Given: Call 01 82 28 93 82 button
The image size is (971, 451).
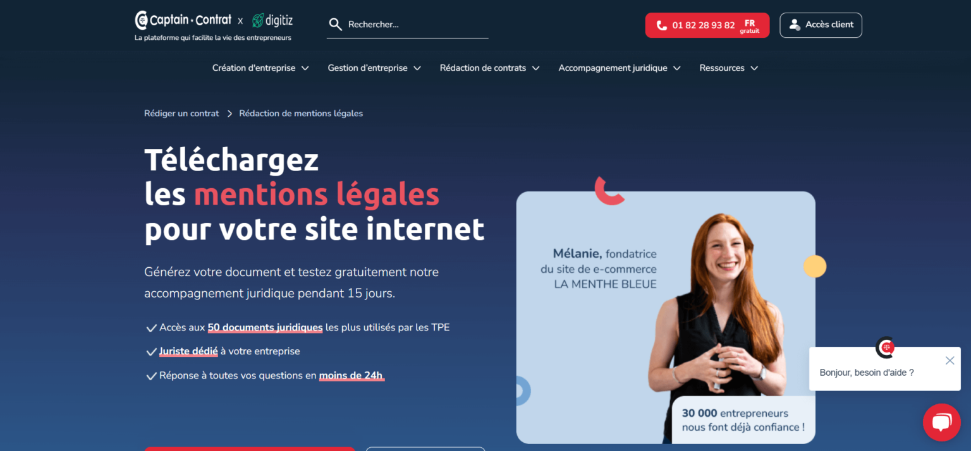Looking at the screenshot, I should (707, 25).
